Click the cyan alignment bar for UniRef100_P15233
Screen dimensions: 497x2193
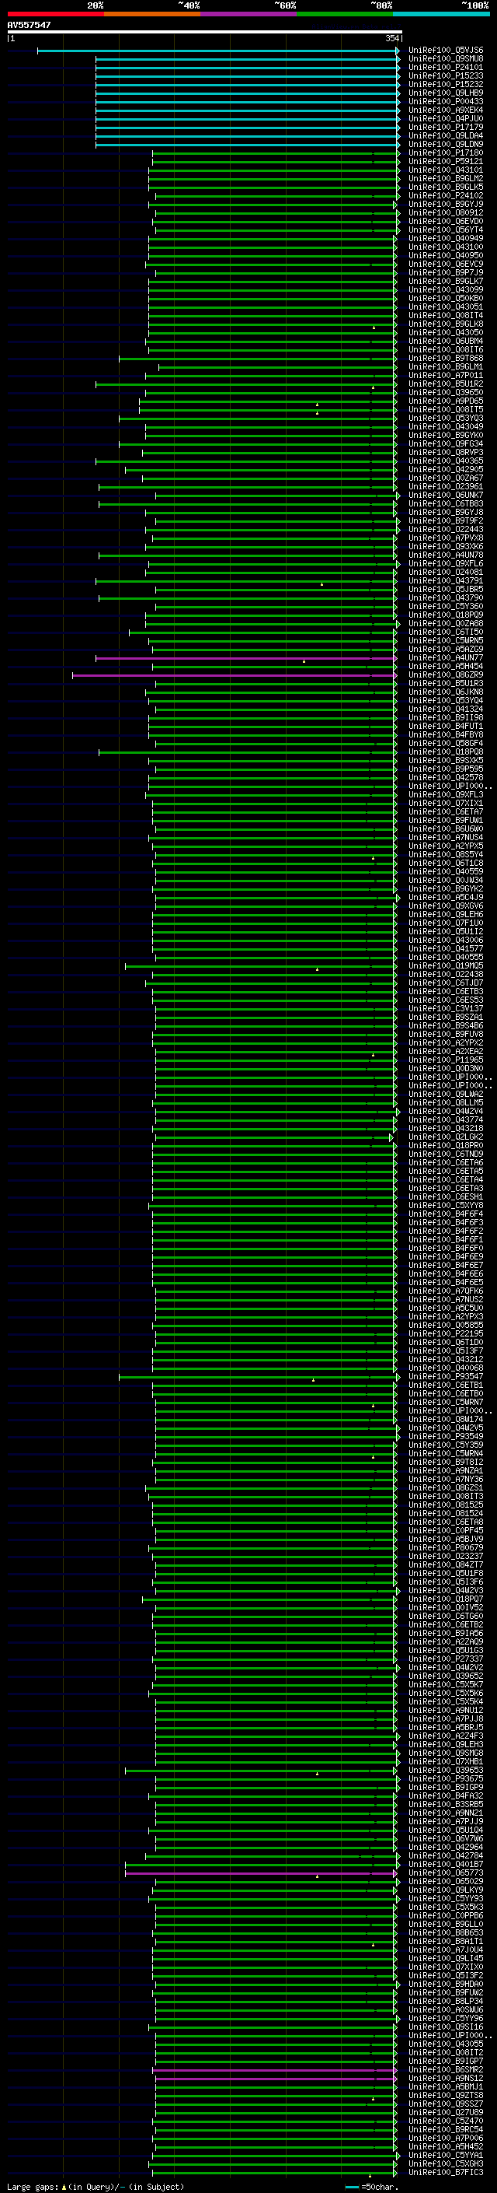pyautogui.click(x=246, y=76)
